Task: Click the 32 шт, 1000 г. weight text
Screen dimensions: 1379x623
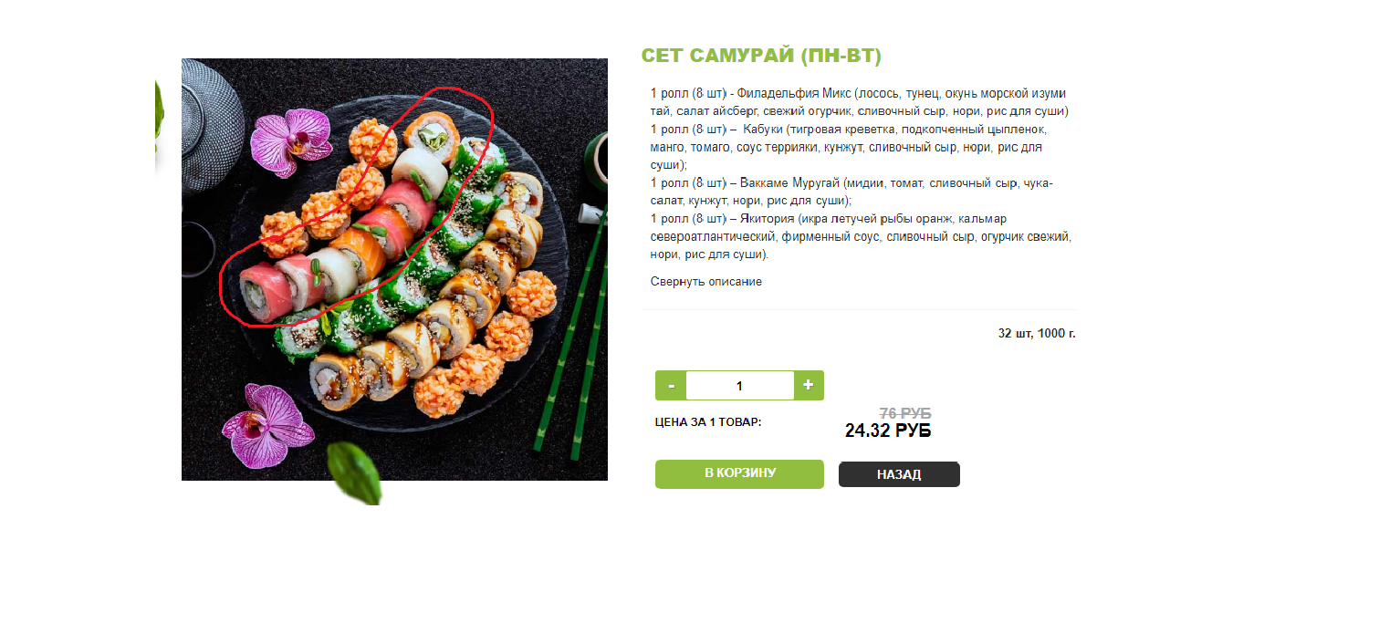Action: pos(1037,334)
